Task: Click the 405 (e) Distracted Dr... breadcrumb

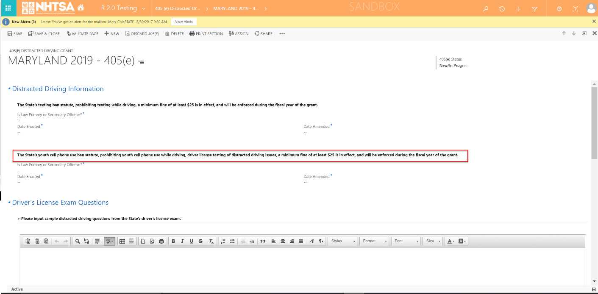Action: coord(178,8)
